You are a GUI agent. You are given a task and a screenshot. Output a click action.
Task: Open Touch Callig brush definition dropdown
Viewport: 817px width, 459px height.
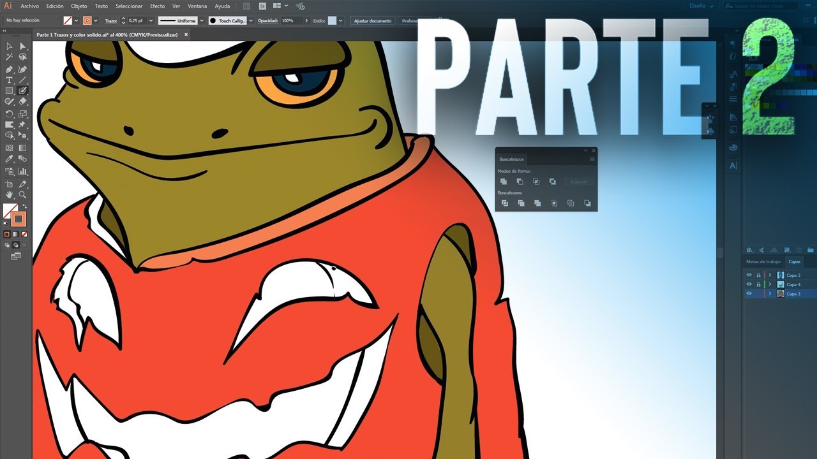click(251, 20)
